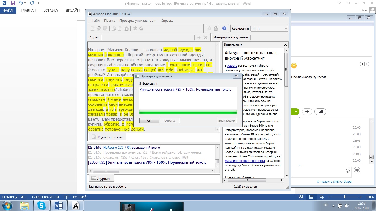The height and width of the screenshot is (211, 376).
Task: Click the RU language indicator in the tray
Action: [326, 205]
